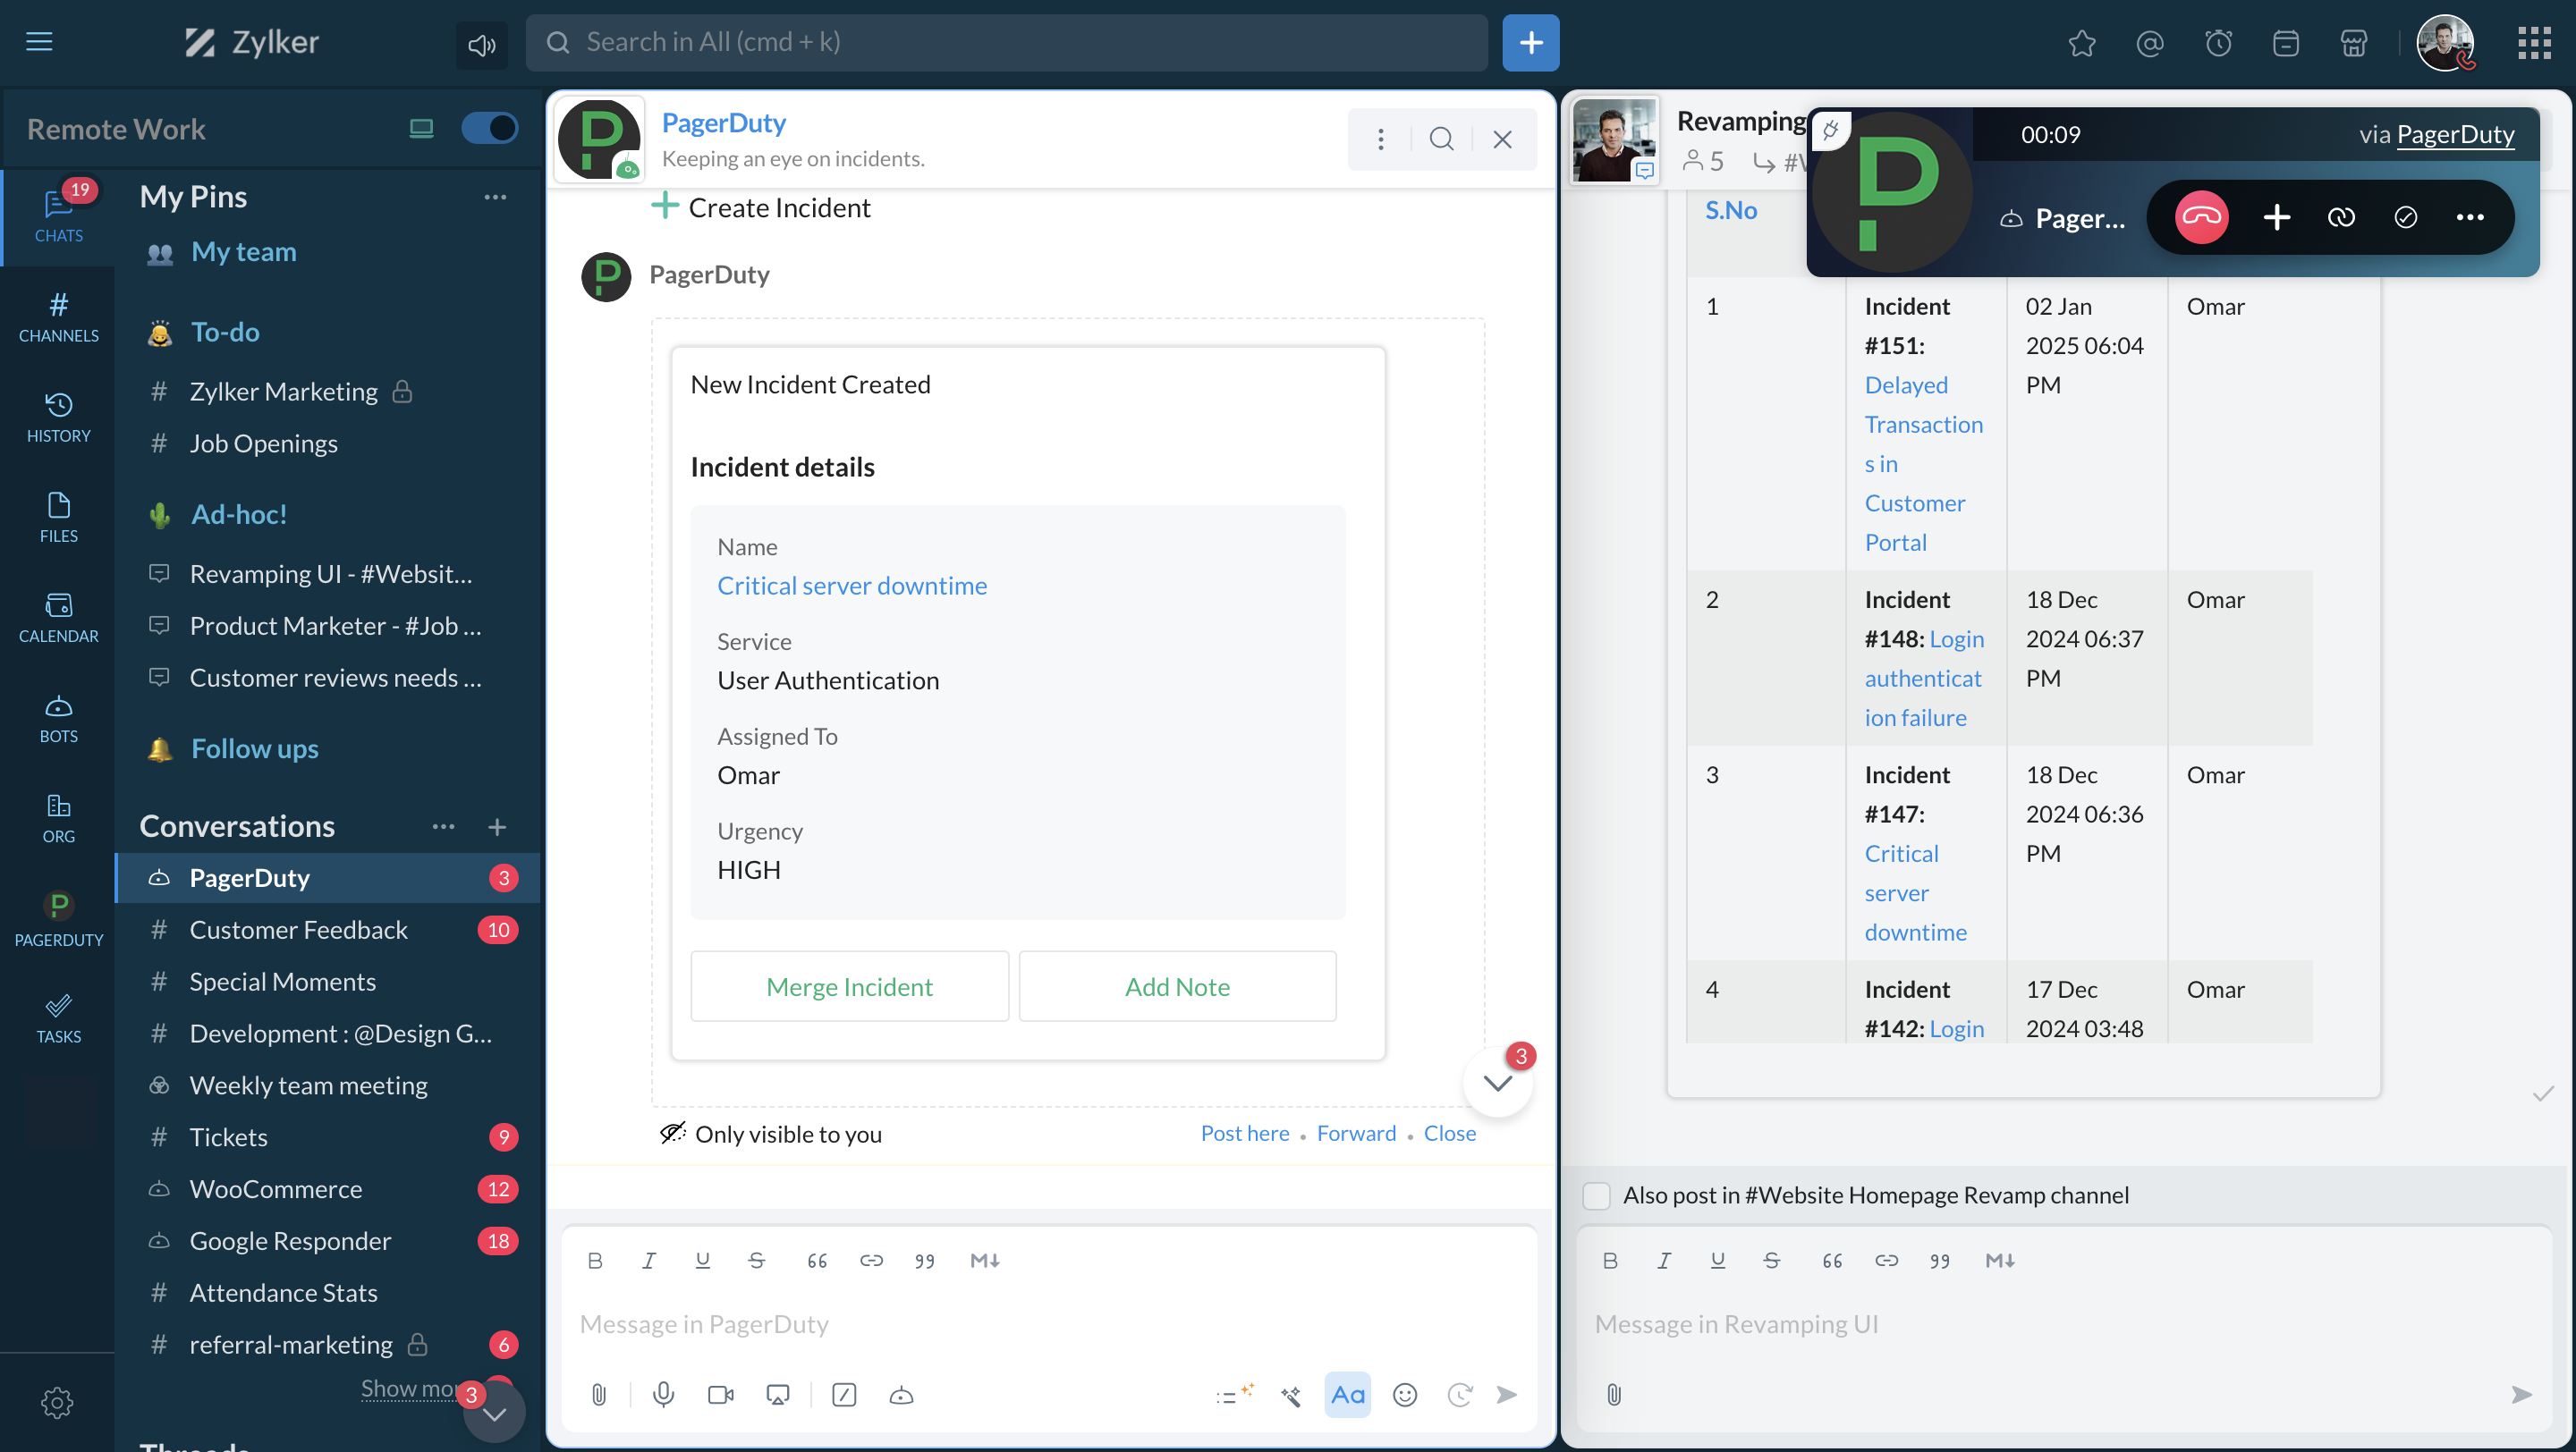The height and width of the screenshot is (1452, 2576).
Task: Toggle markdown in PagerDuty composer
Action: 984,1260
